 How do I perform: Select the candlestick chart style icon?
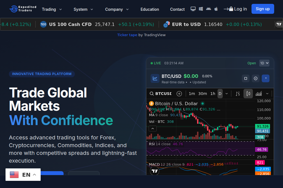248,94
